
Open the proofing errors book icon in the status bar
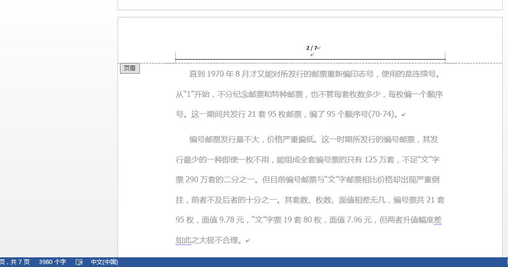pyautogui.click(x=79, y=262)
